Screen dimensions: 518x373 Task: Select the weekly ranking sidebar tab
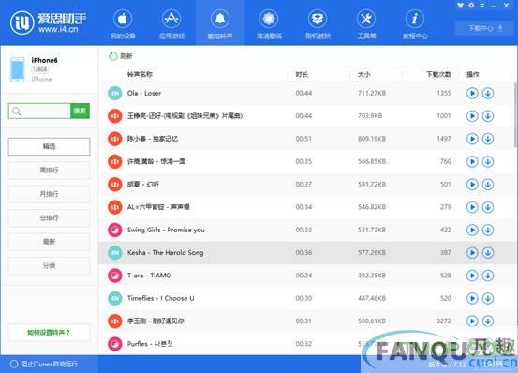49,171
